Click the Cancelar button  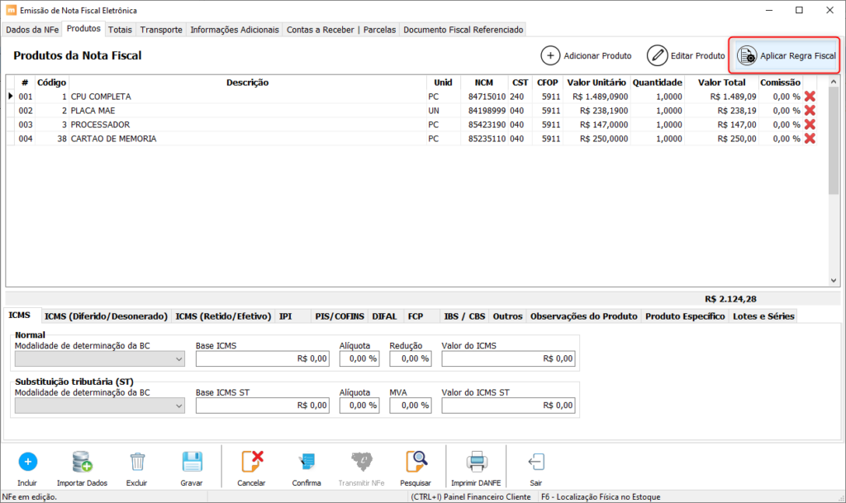pyautogui.click(x=251, y=468)
